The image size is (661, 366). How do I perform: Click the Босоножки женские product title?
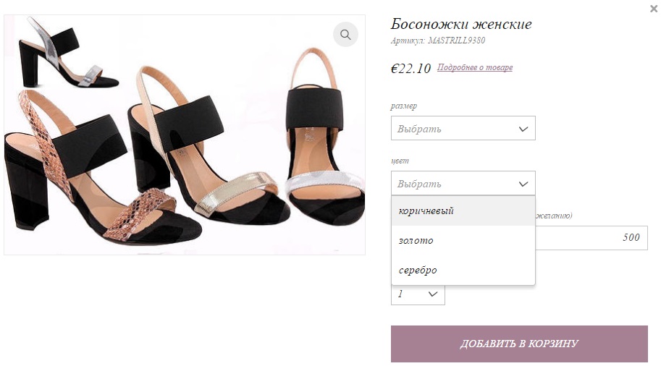tap(461, 25)
